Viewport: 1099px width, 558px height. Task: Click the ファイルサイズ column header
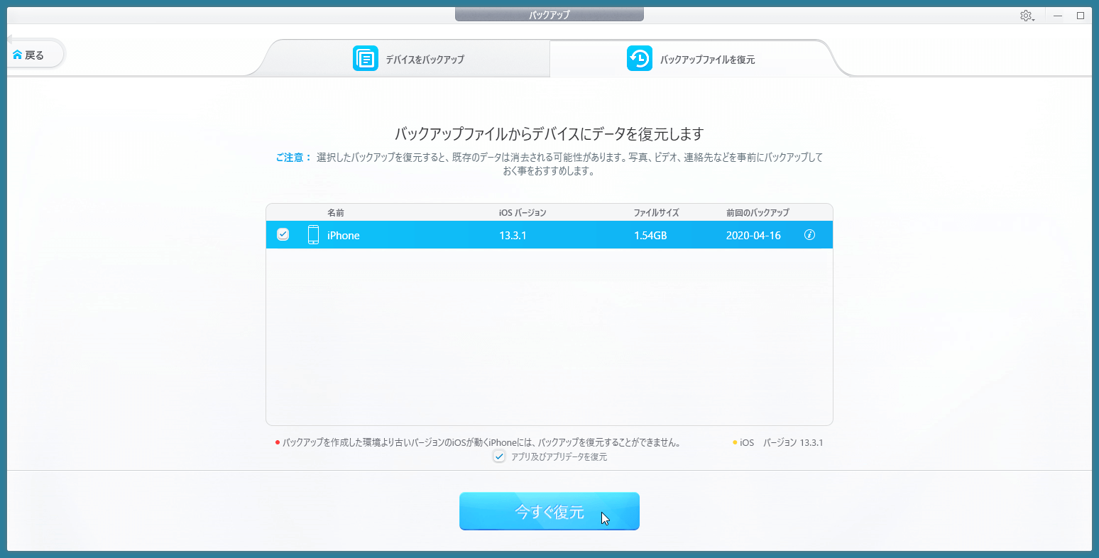coord(656,212)
